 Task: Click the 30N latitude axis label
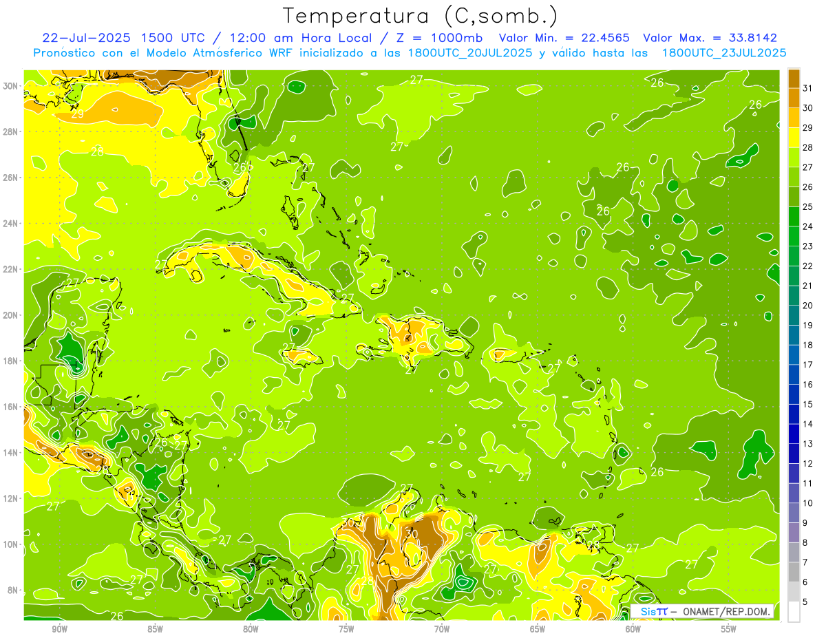tap(10, 85)
